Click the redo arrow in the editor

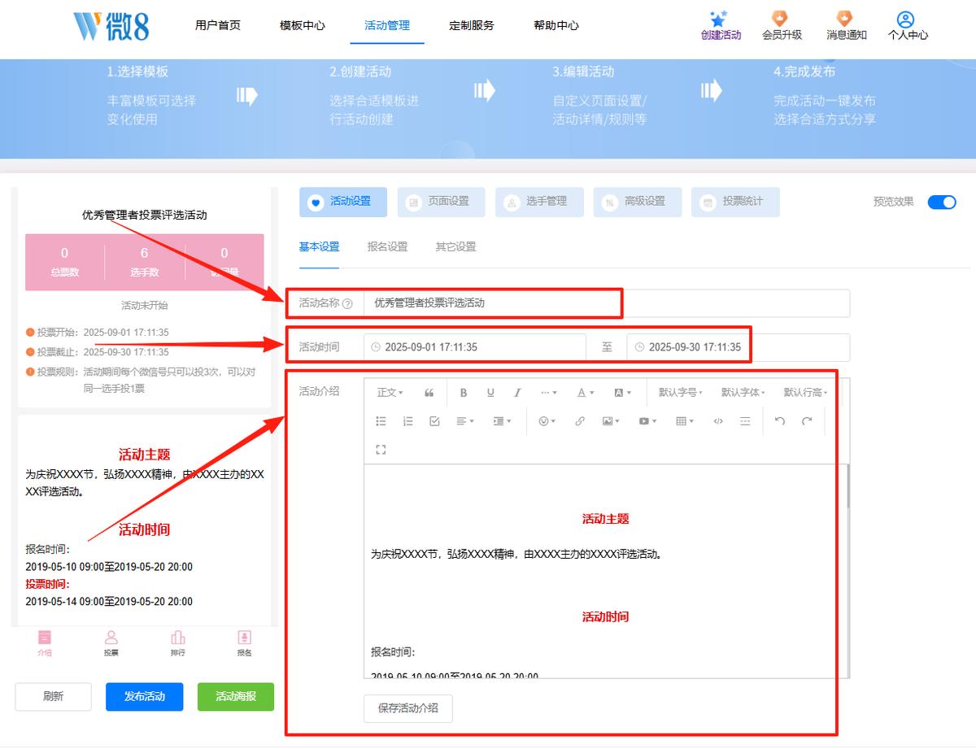coord(807,421)
